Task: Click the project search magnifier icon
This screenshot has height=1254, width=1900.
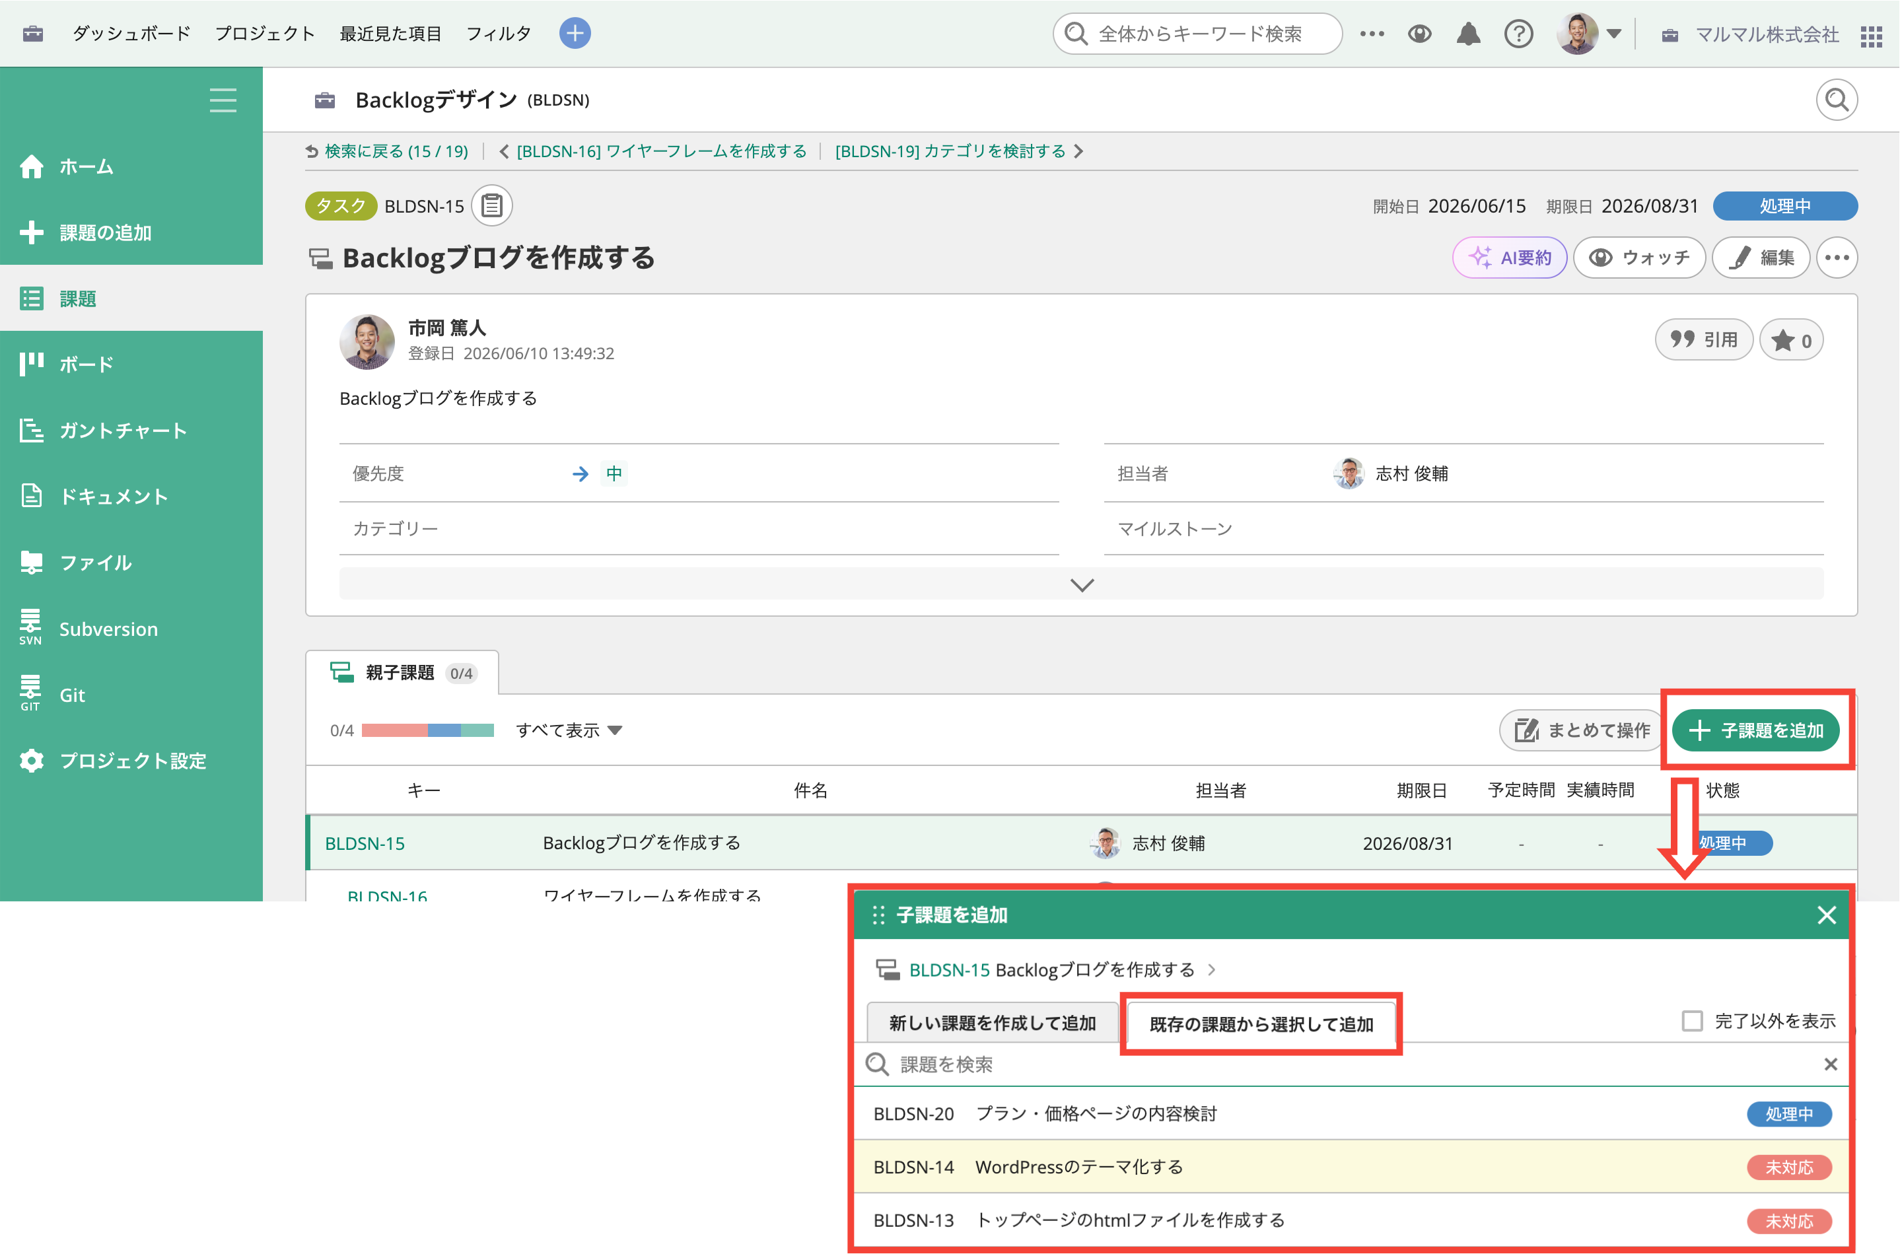Action: (x=1836, y=100)
